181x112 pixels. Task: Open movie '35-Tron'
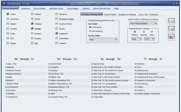(137, 67)
